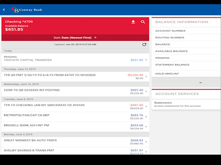The image size is (221, 165).
Task: Download transactions with the download icon
Action: 133,22
